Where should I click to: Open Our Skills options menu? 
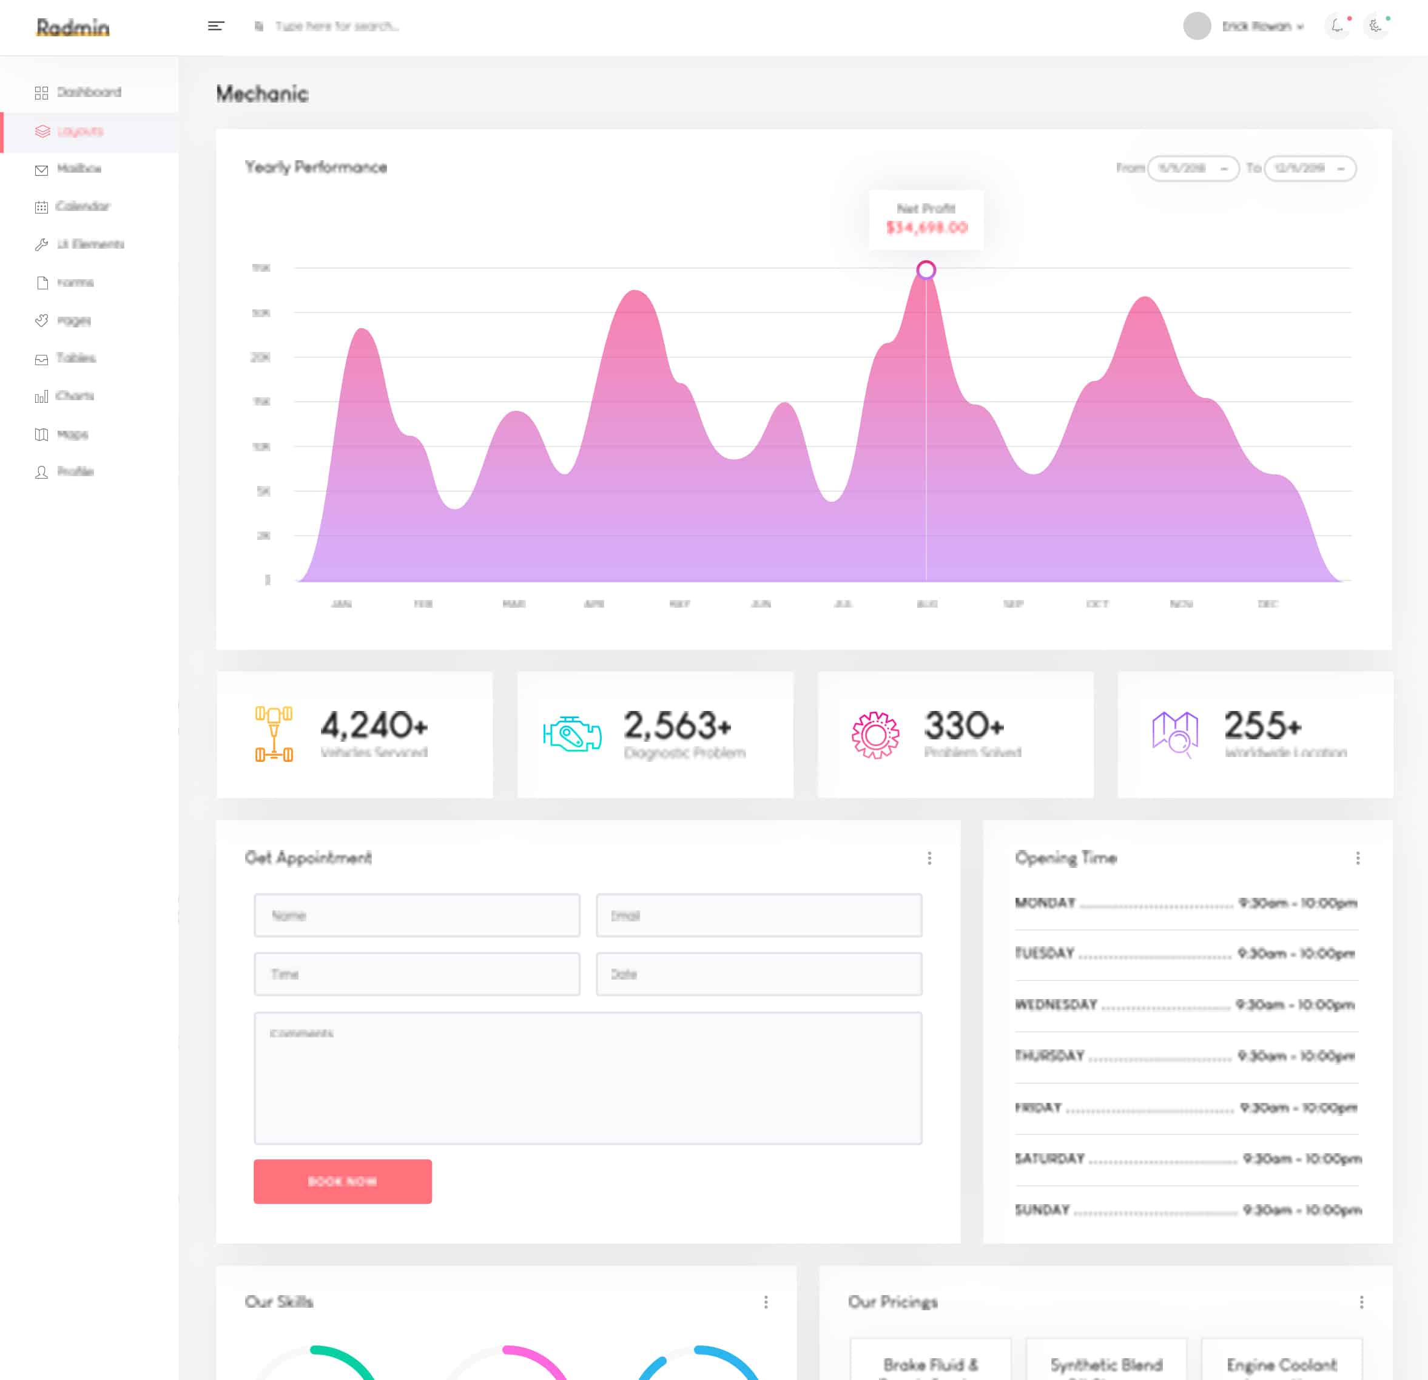coord(766,1302)
